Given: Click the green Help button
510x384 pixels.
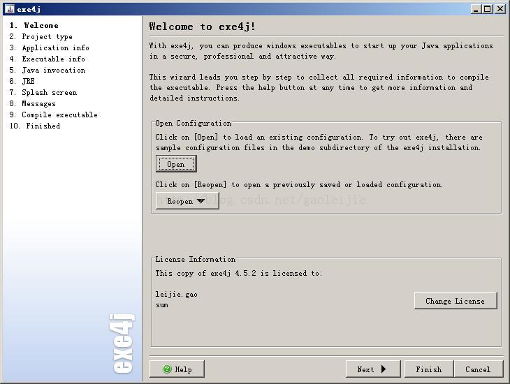Looking at the screenshot, I should pyautogui.click(x=177, y=369).
